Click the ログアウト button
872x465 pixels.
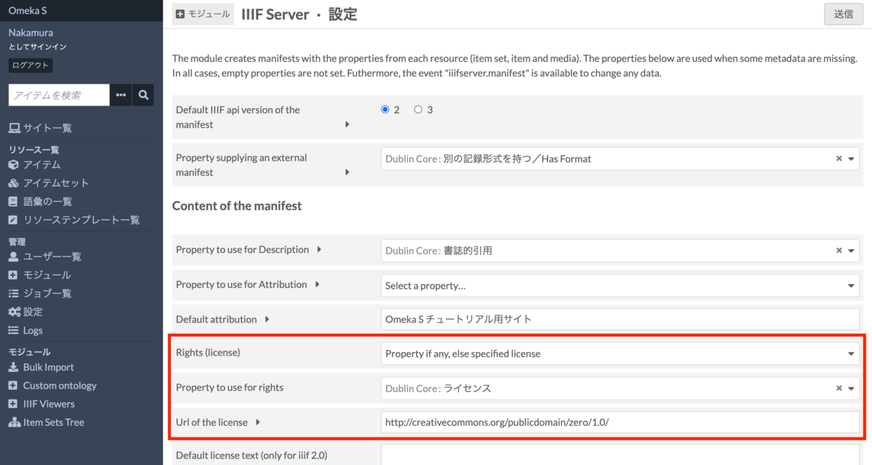[x=31, y=65]
